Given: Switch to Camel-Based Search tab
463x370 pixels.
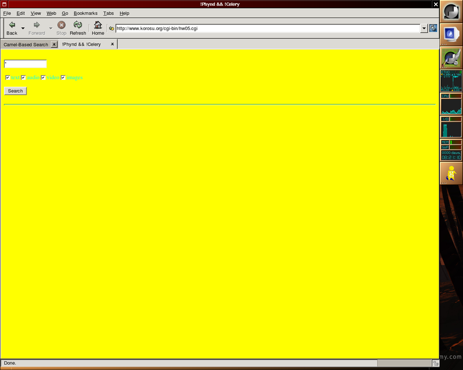Looking at the screenshot, I should pos(26,45).
